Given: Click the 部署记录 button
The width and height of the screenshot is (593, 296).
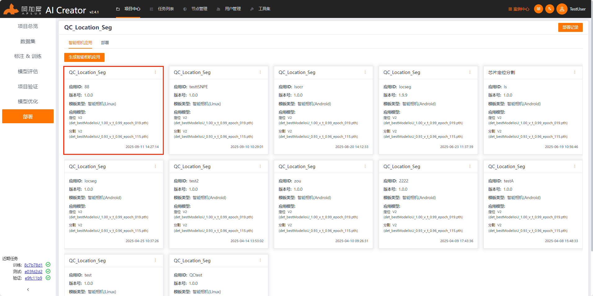Looking at the screenshot, I should [x=570, y=27].
